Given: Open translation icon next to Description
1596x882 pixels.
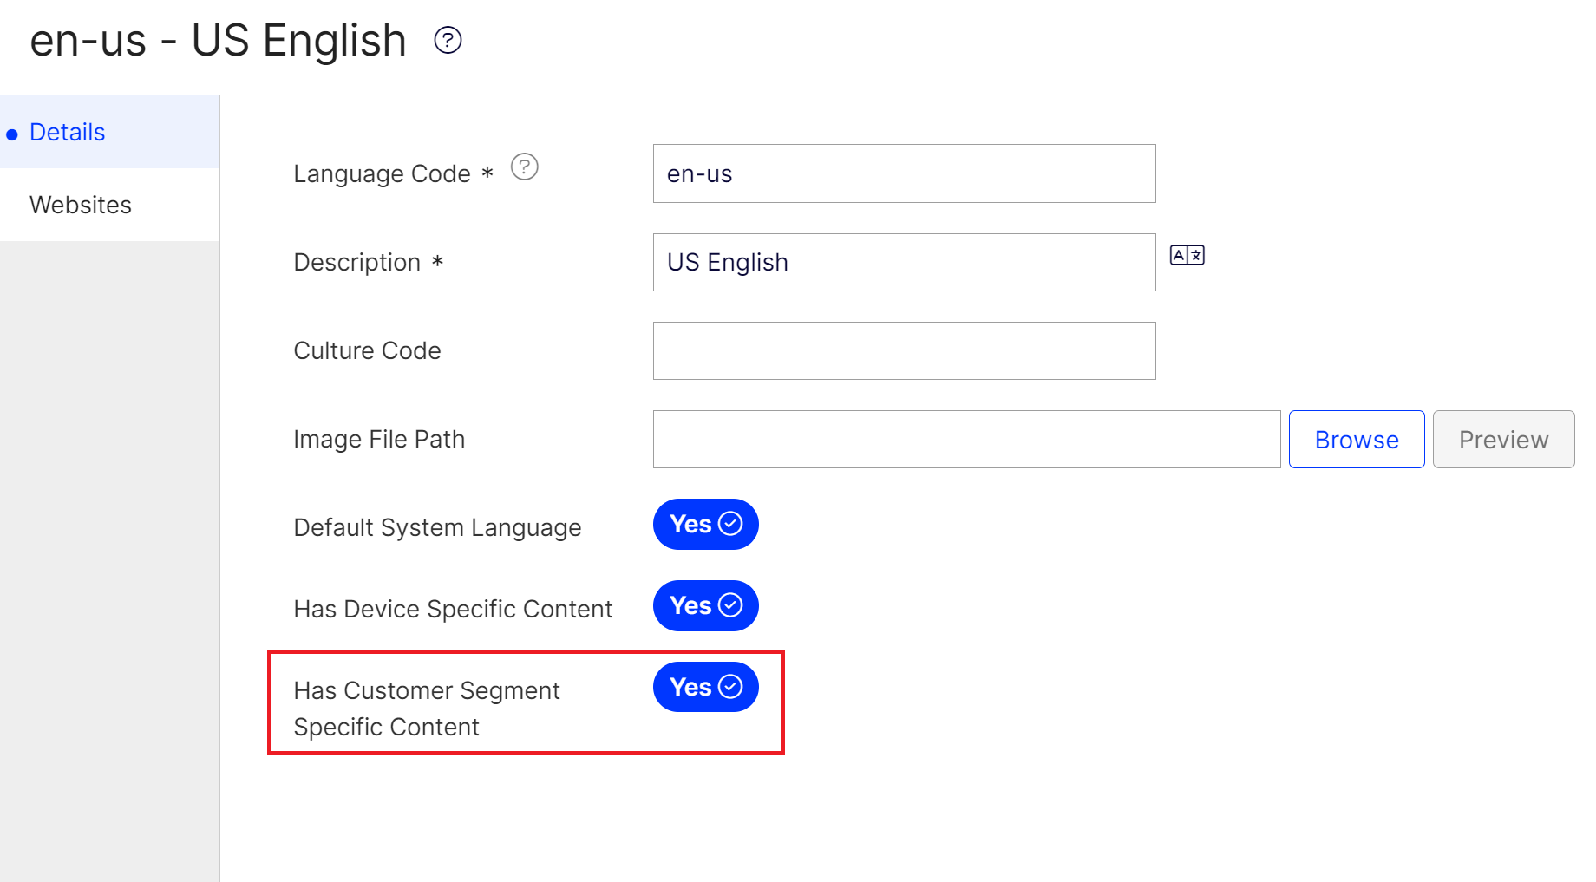Looking at the screenshot, I should coord(1187,255).
